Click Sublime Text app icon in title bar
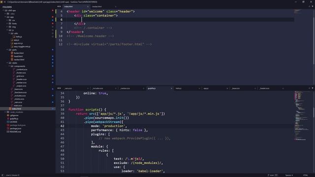The height and width of the screenshot is (177, 315). pos(1,2)
